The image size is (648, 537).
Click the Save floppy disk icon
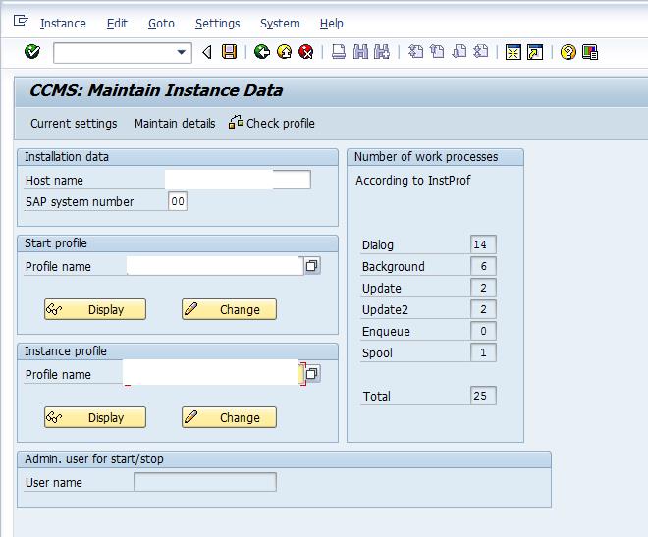click(230, 52)
